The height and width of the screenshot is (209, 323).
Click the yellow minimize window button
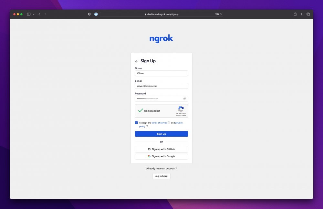(18, 14)
